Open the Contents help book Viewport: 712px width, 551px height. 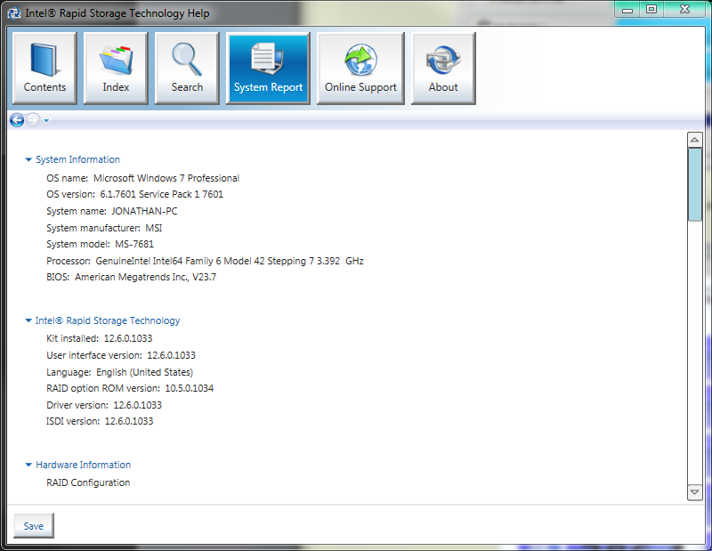pos(44,69)
